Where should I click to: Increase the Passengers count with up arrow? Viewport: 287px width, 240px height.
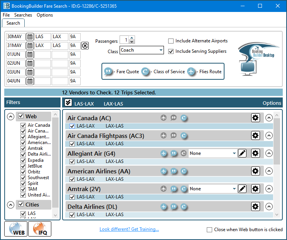pos(132,38)
